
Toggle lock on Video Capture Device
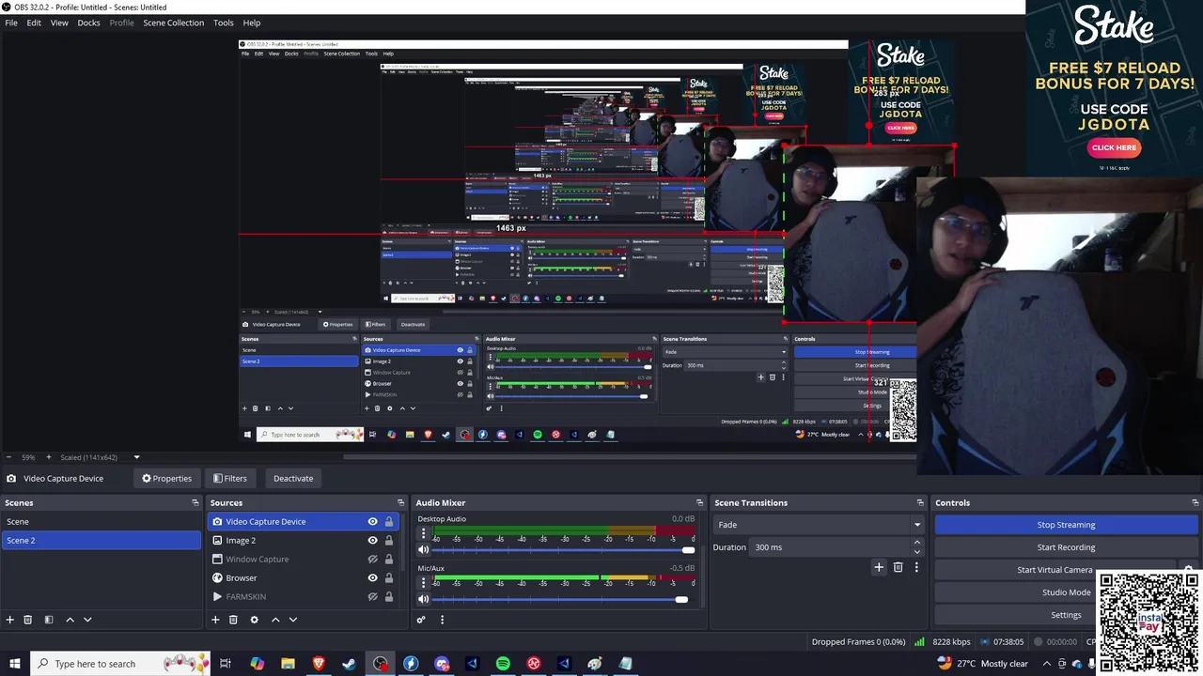(x=389, y=522)
